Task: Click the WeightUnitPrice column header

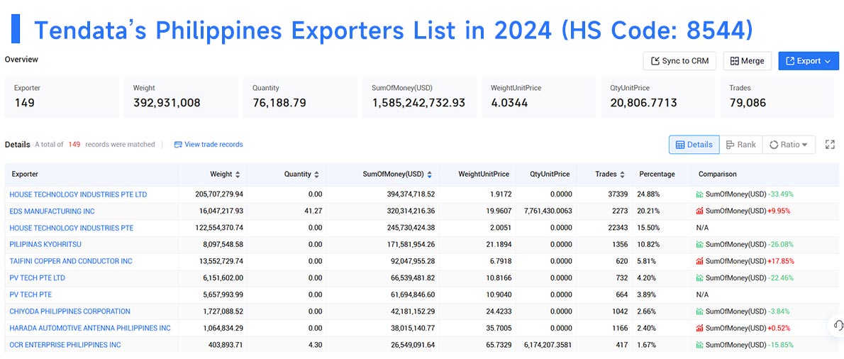Action: (484, 175)
